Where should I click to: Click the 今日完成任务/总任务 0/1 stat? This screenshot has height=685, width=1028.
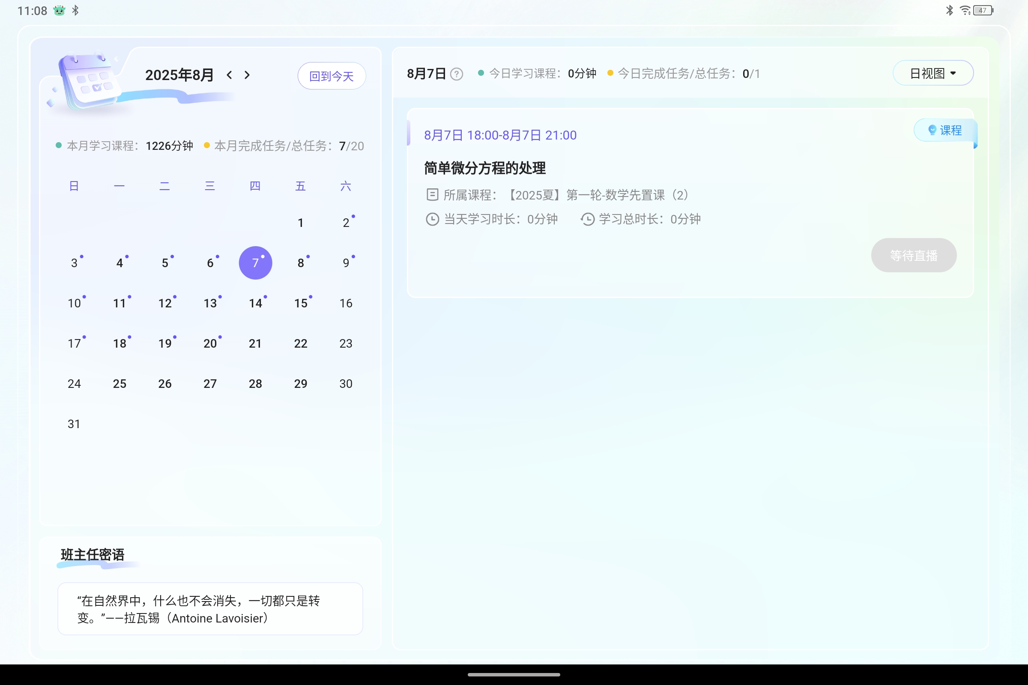(684, 73)
